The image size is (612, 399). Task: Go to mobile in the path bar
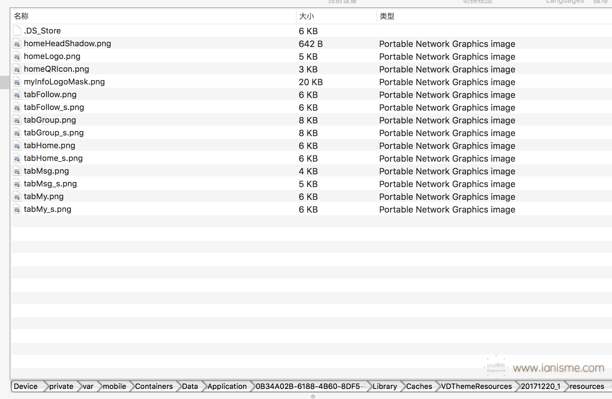(115, 386)
